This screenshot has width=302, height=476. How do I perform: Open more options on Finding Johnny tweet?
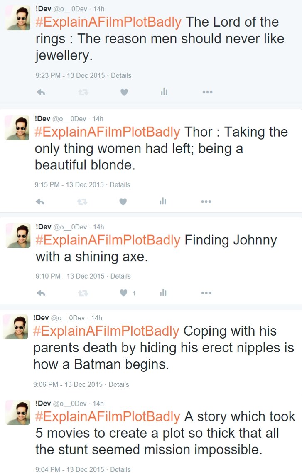click(x=206, y=293)
